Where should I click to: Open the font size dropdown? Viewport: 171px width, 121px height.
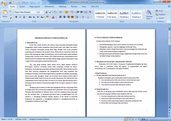[43, 12]
